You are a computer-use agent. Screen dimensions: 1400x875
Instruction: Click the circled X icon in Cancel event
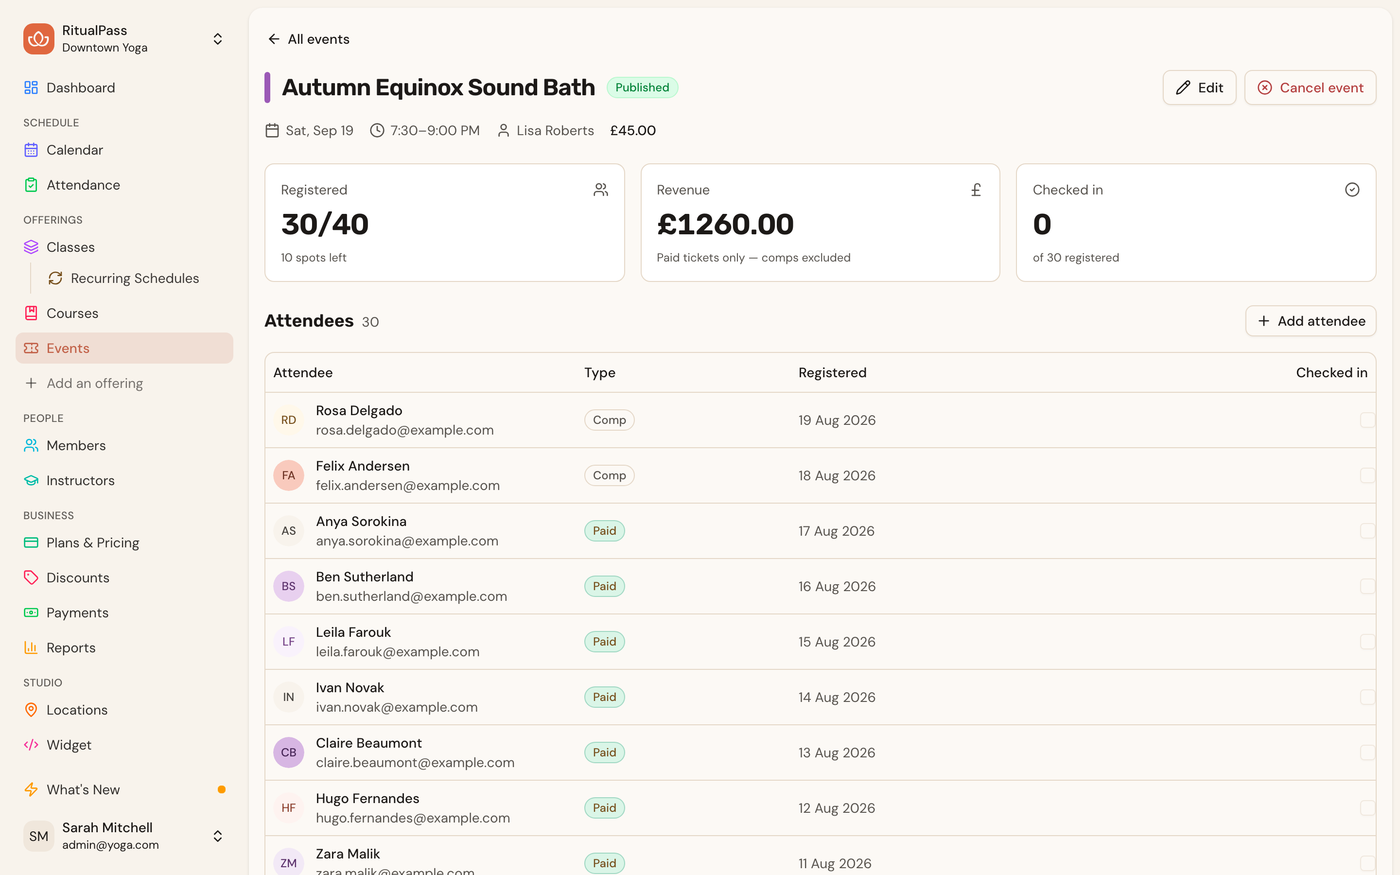pos(1265,87)
